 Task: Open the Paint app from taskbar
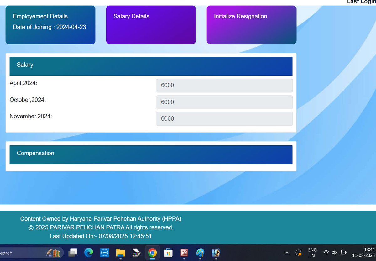click(200, 253)
